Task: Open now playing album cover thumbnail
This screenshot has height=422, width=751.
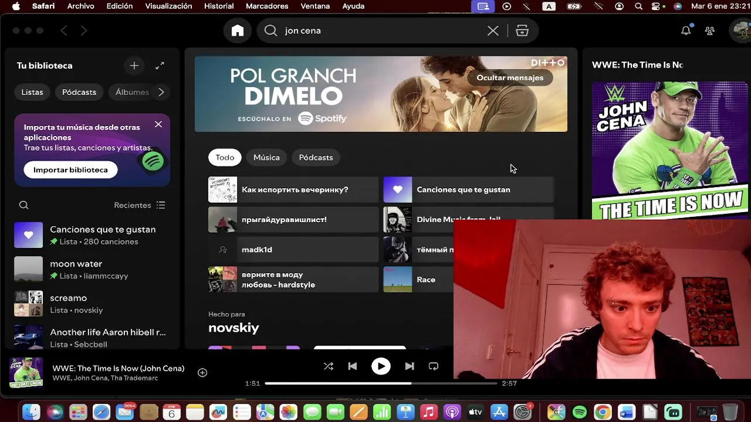Action: (26, 373)
